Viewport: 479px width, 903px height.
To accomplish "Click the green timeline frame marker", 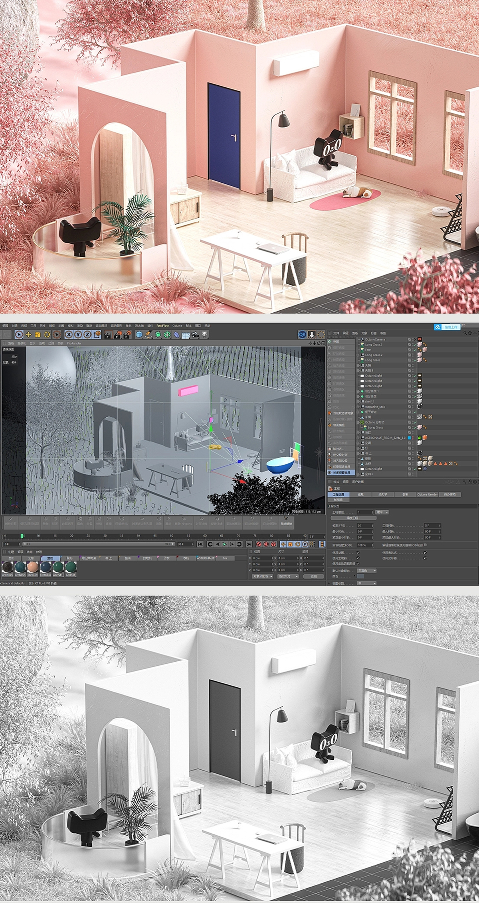I will click(x=22, y=536).
